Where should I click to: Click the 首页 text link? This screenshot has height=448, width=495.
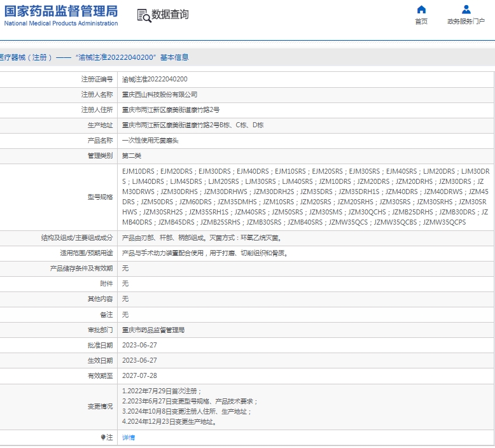click(x=421, y=22)
